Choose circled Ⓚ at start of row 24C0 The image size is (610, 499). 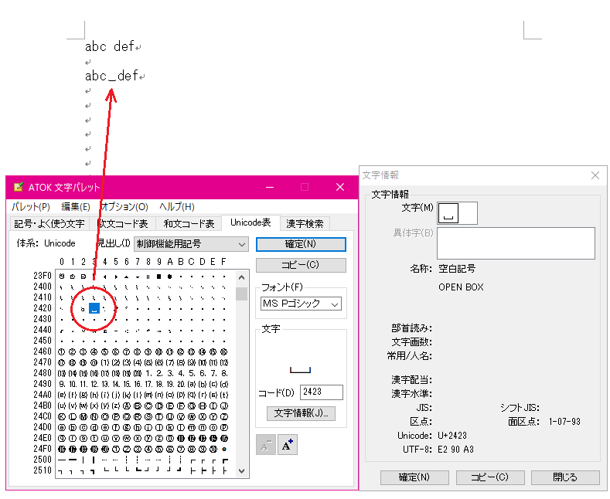coord(62,416)
